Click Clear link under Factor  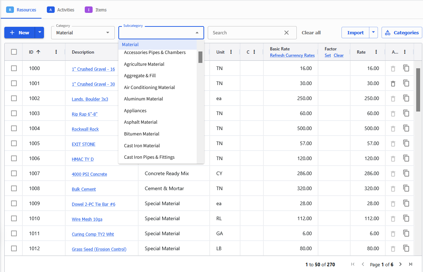pos(339,55)
